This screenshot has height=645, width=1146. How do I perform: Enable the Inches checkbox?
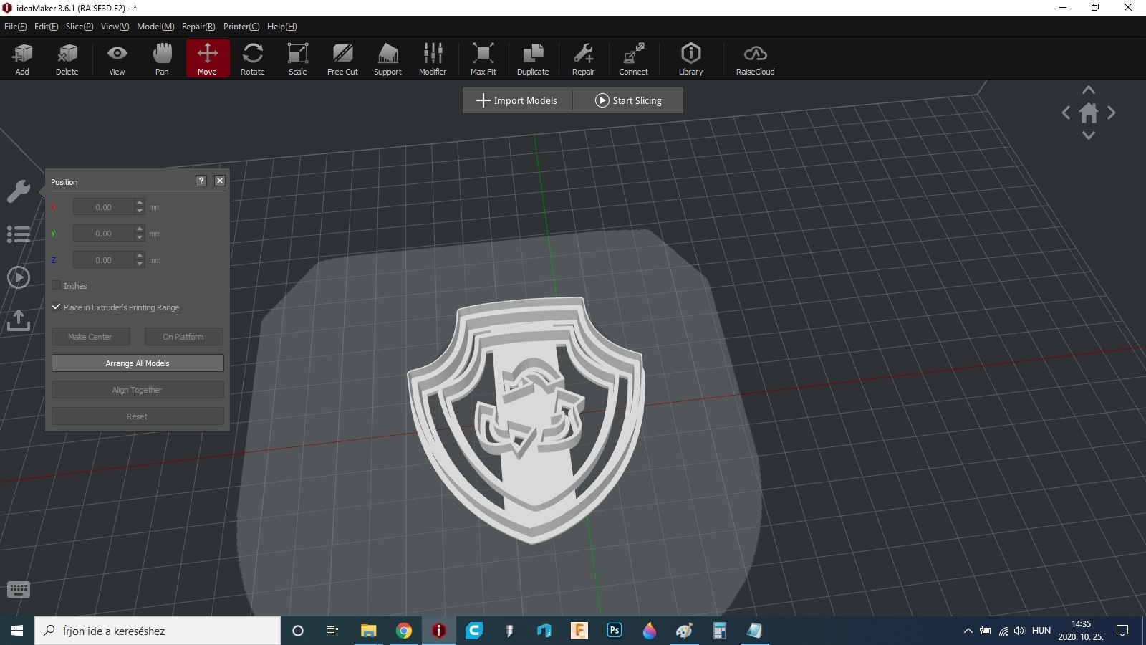point(56,285)
